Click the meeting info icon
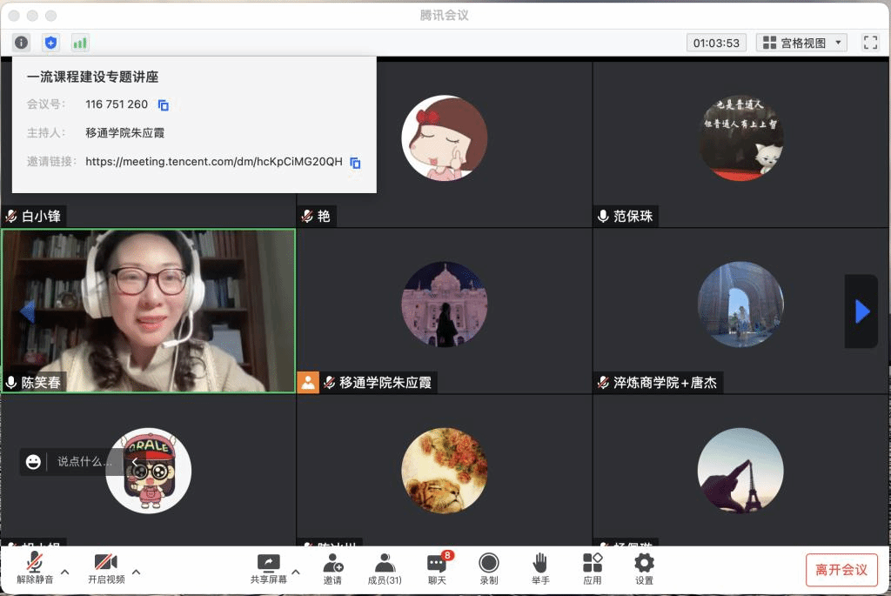This screenshot has height=596, width=891. tap(21, 43)
